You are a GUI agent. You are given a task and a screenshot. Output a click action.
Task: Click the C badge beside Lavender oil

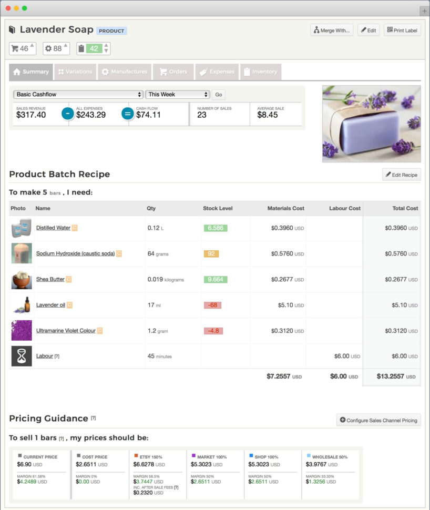(x=70, y=304)
